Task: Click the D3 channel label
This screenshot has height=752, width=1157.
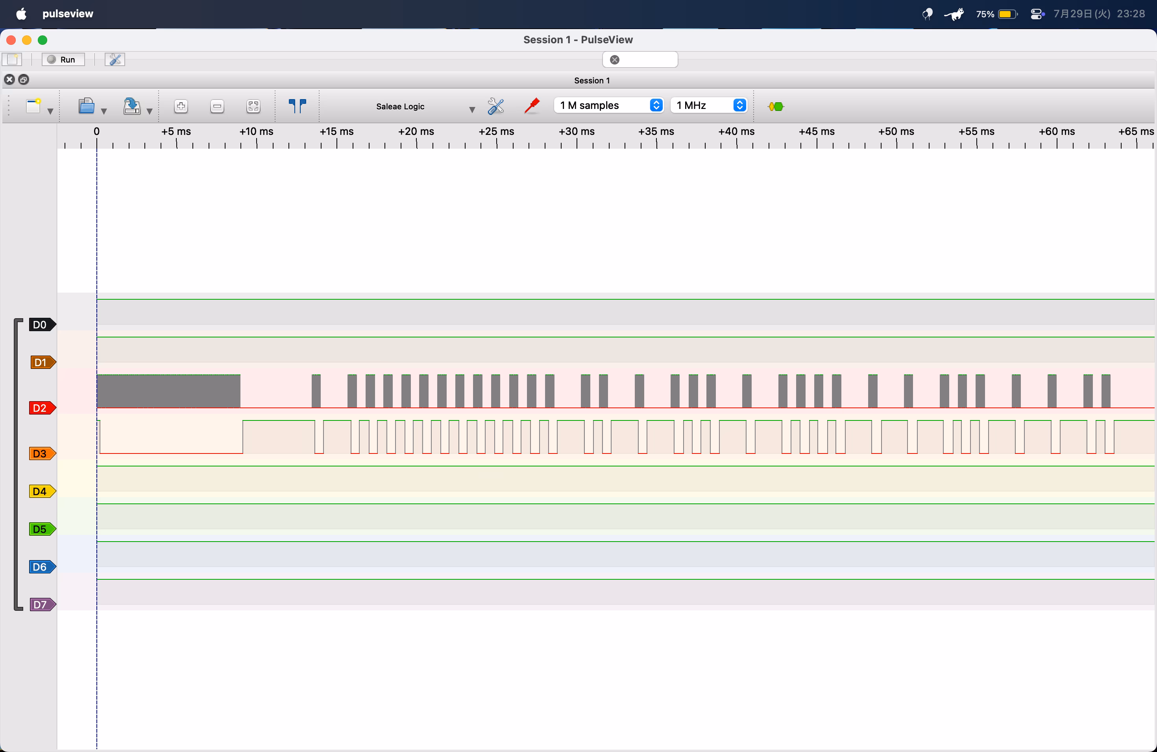Action: point(41,454)
